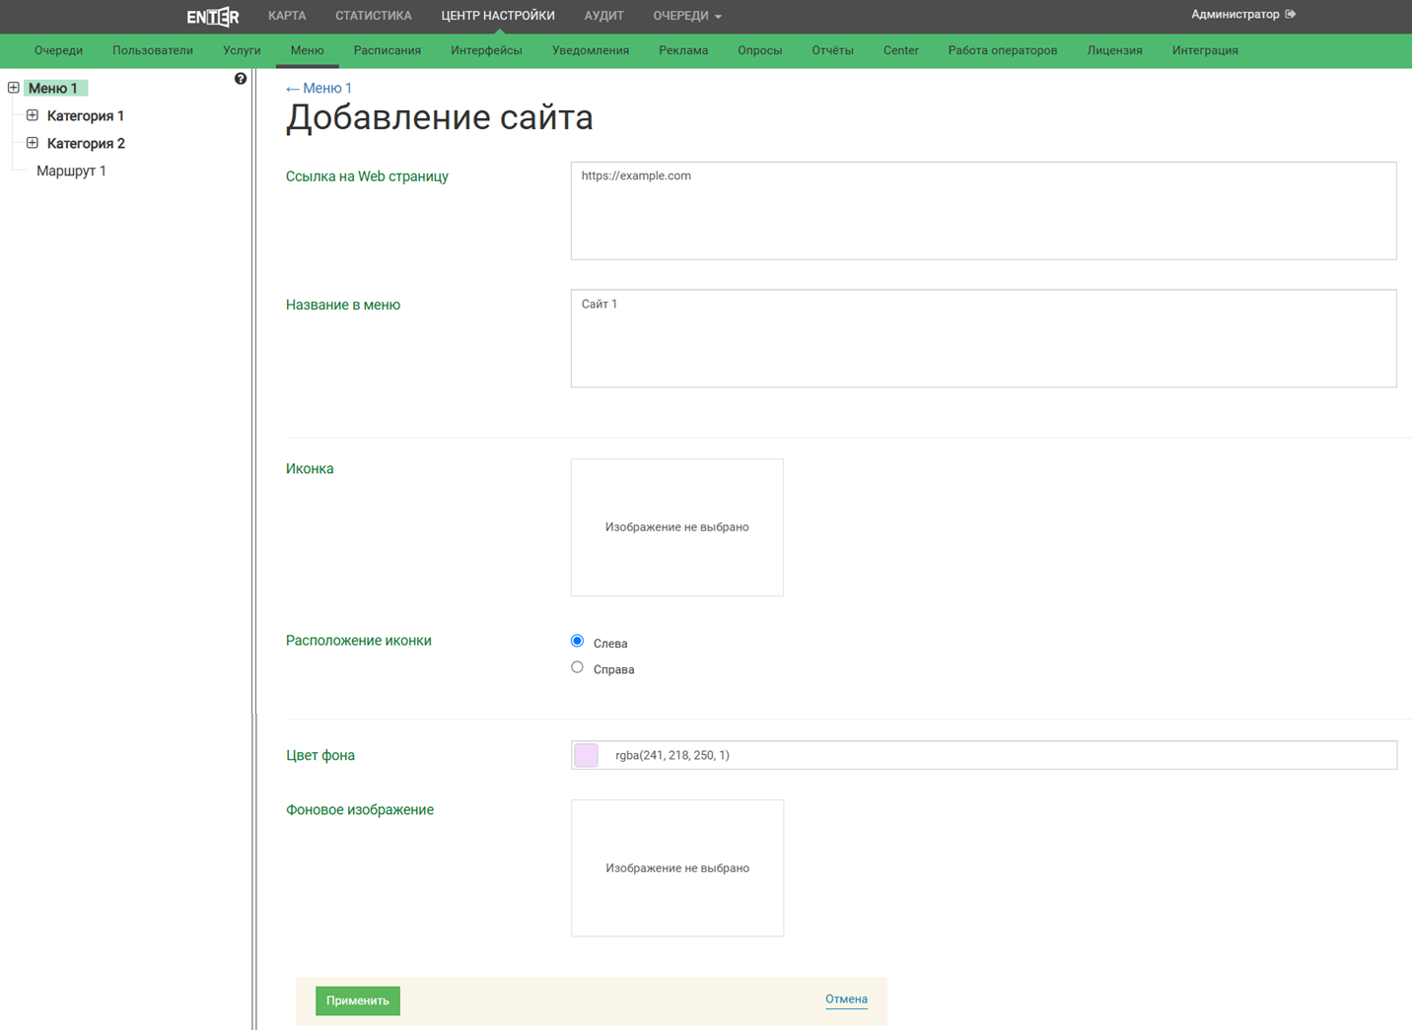Image resolution: width=1413 pixels, height=1030 pixels.
Task: Go back via the ← Меню 1 link
Action: point(318,89)
